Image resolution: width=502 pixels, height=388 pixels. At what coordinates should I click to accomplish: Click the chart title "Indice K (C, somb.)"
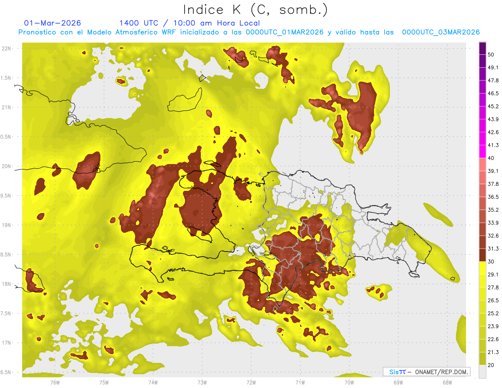pos(256,10)
